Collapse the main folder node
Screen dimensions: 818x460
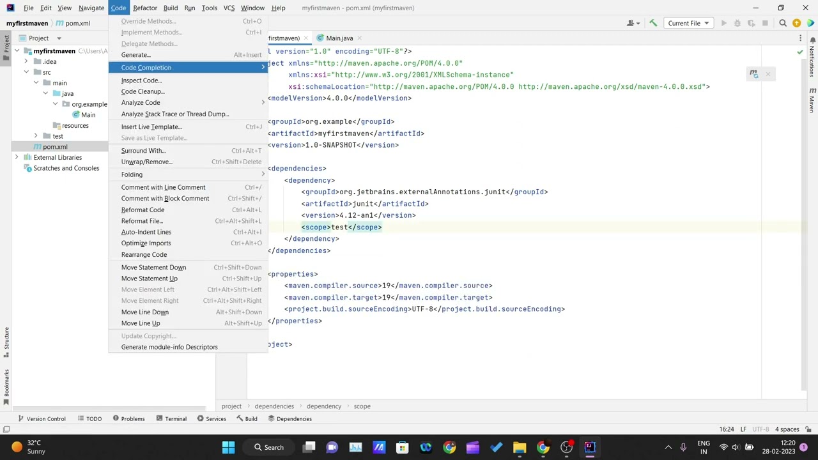coord(36,83)
